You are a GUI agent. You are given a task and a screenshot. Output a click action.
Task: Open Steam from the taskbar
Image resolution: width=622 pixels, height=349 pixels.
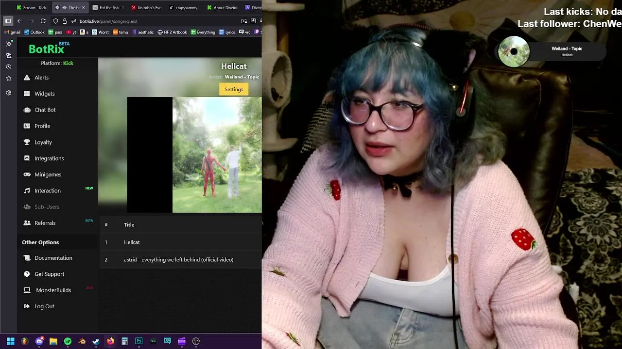(x=96, y=341)
